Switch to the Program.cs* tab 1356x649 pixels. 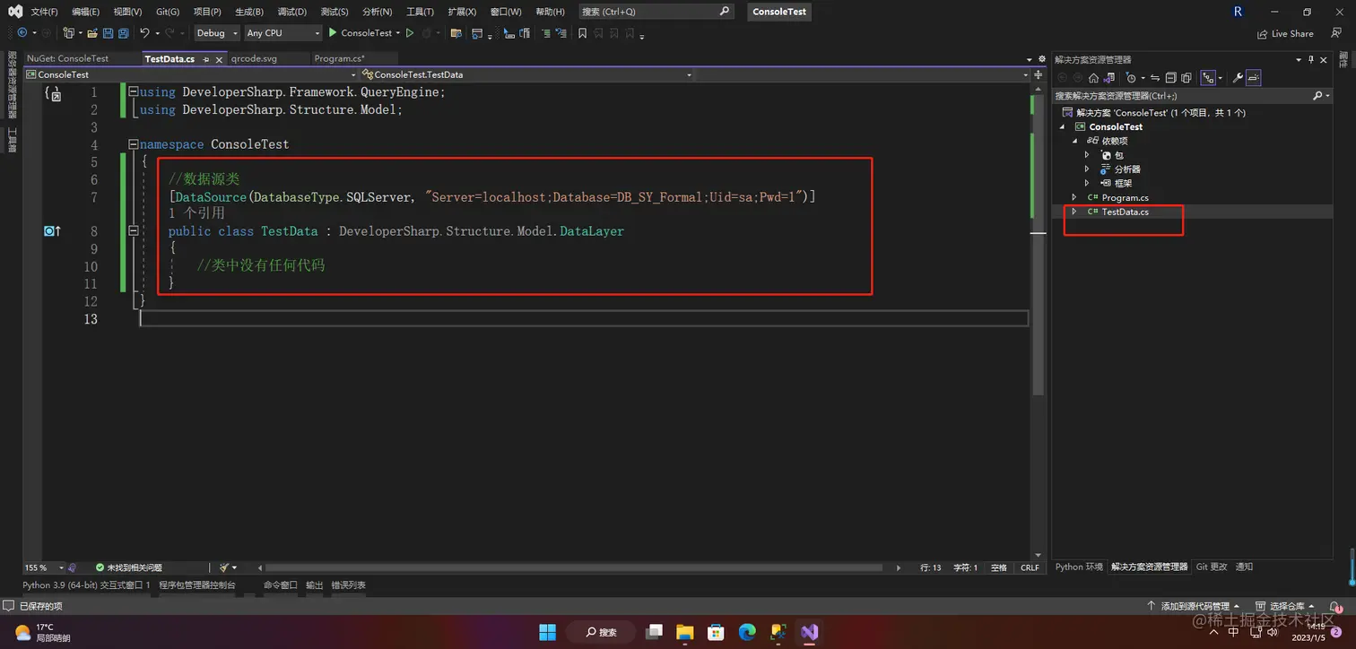339,58
